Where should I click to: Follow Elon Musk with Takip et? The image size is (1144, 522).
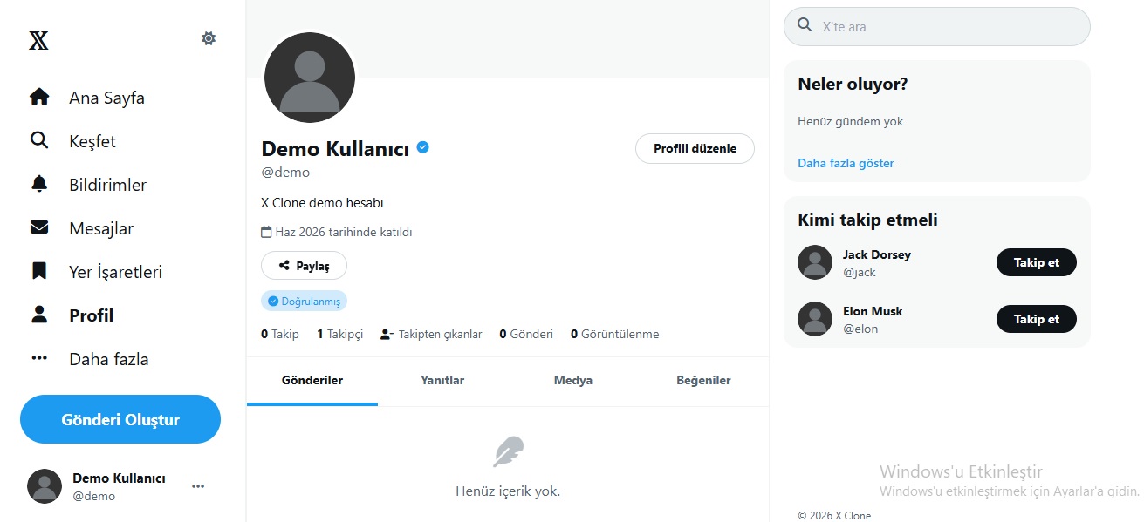[1037, 319]
